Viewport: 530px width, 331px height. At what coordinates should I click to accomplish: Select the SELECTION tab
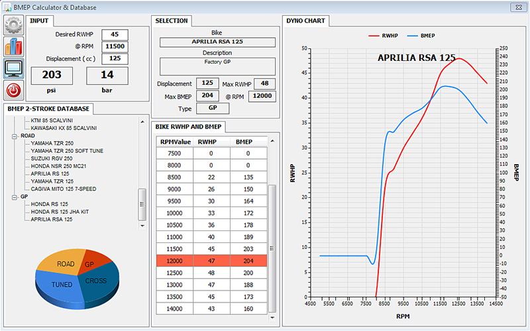pyautogui.click(x=172, y=21)
